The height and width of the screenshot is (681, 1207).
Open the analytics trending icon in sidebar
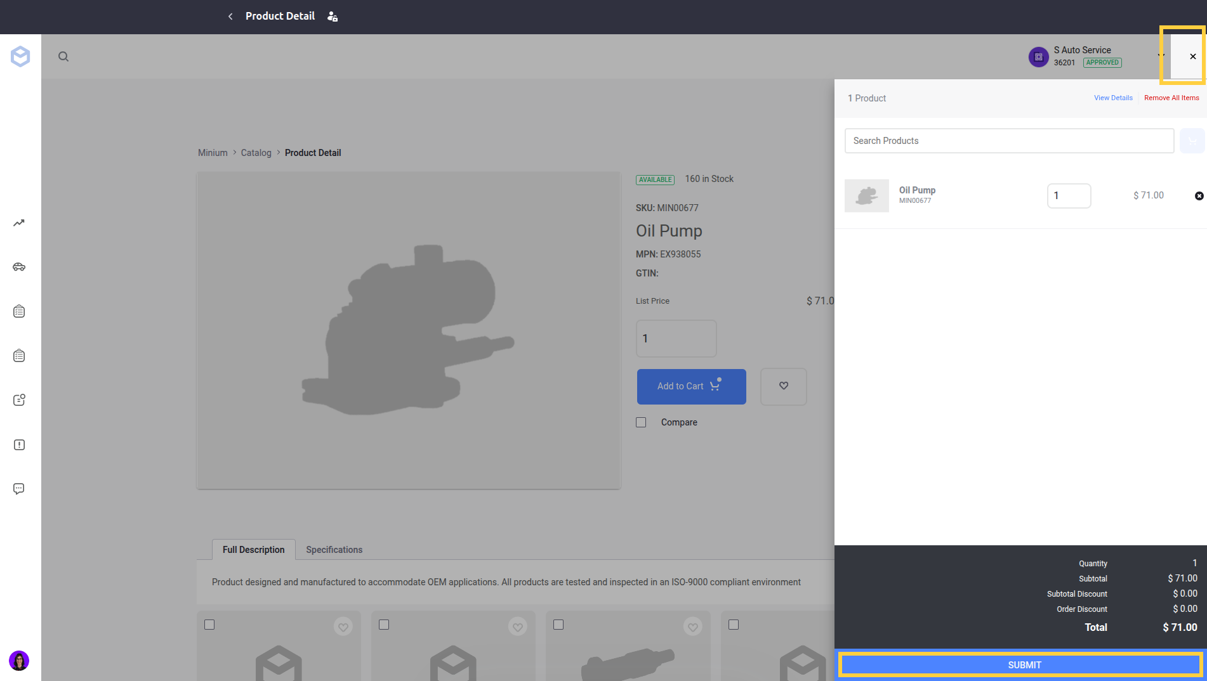click(x=19, y=223)
